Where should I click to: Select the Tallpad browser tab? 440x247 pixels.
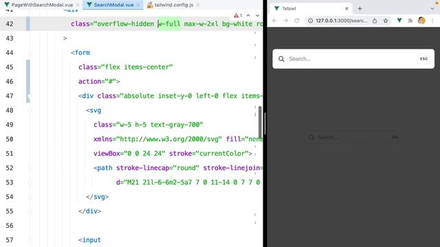click(311, 8)
